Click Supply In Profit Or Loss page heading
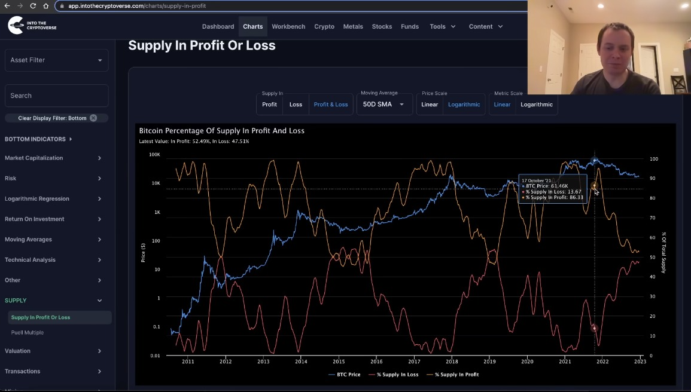The width and height of the screenshot is (691, 392). (202, 45)
